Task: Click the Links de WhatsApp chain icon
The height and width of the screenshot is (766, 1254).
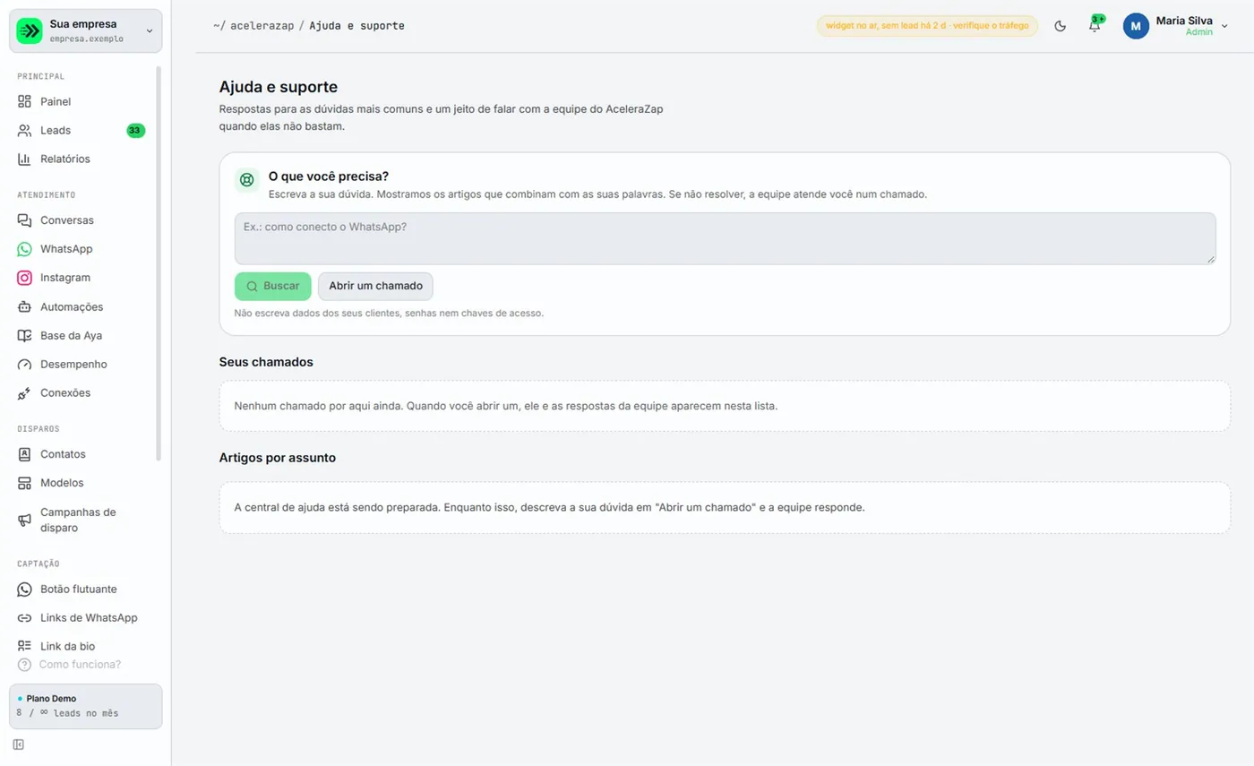Action: pyautogui.click(x=24, y=618)
